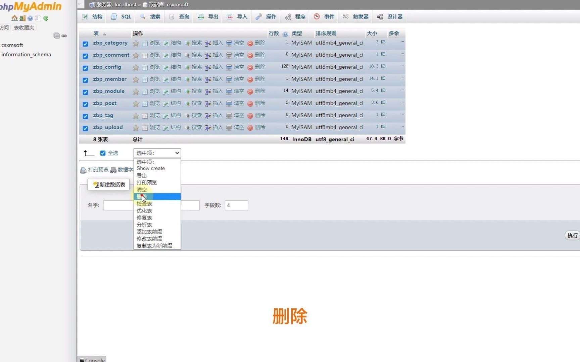Click the sidebar link chain icon
The width and height of the screenshot is (580, 362).
64,36
